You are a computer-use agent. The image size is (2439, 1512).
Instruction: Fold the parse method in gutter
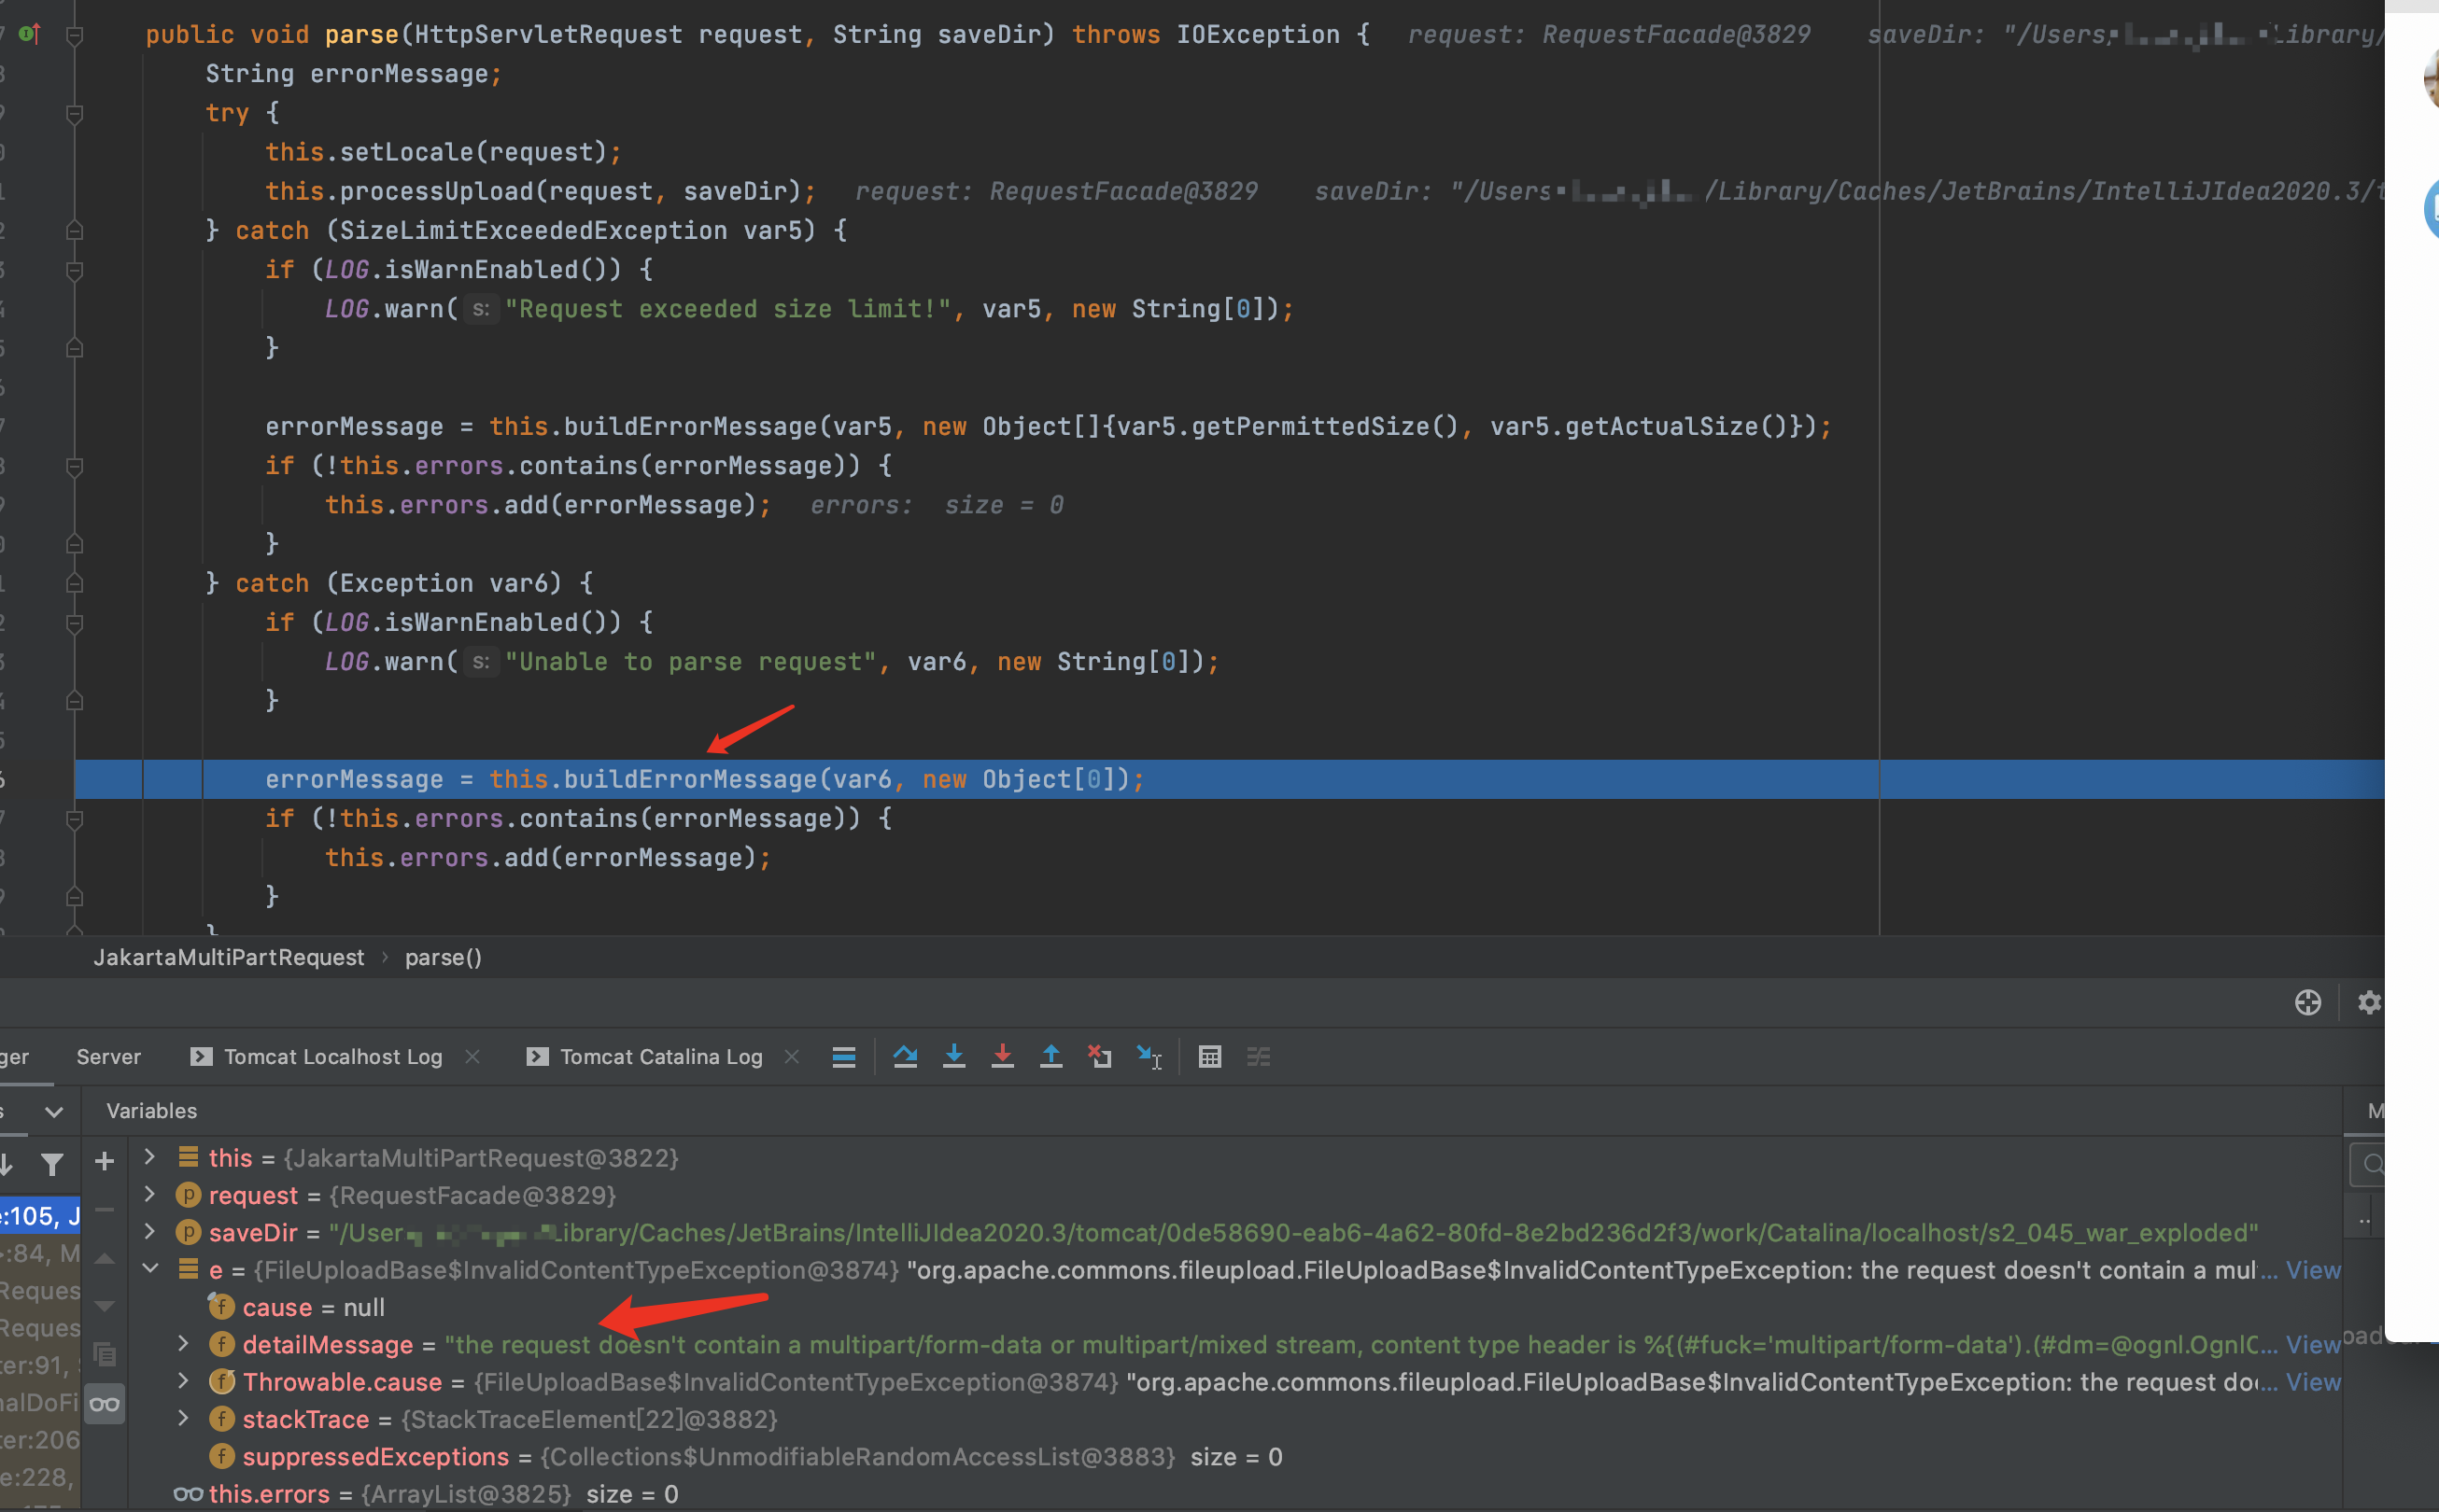click(x=74, y=36)
